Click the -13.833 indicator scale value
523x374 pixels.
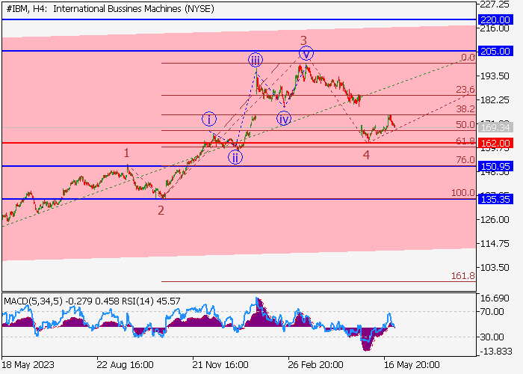pyautogui.click(x=496, y=352)
